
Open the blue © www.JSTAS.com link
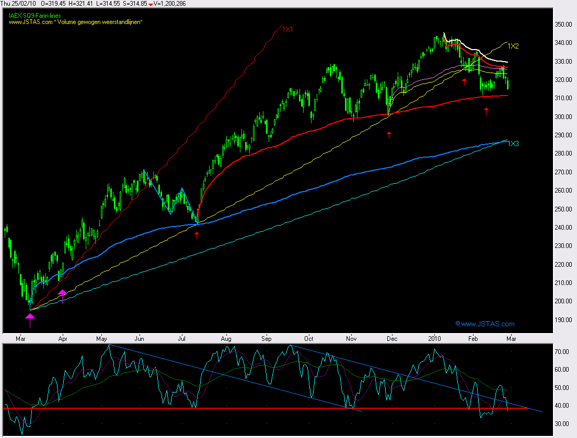[484, 324]
